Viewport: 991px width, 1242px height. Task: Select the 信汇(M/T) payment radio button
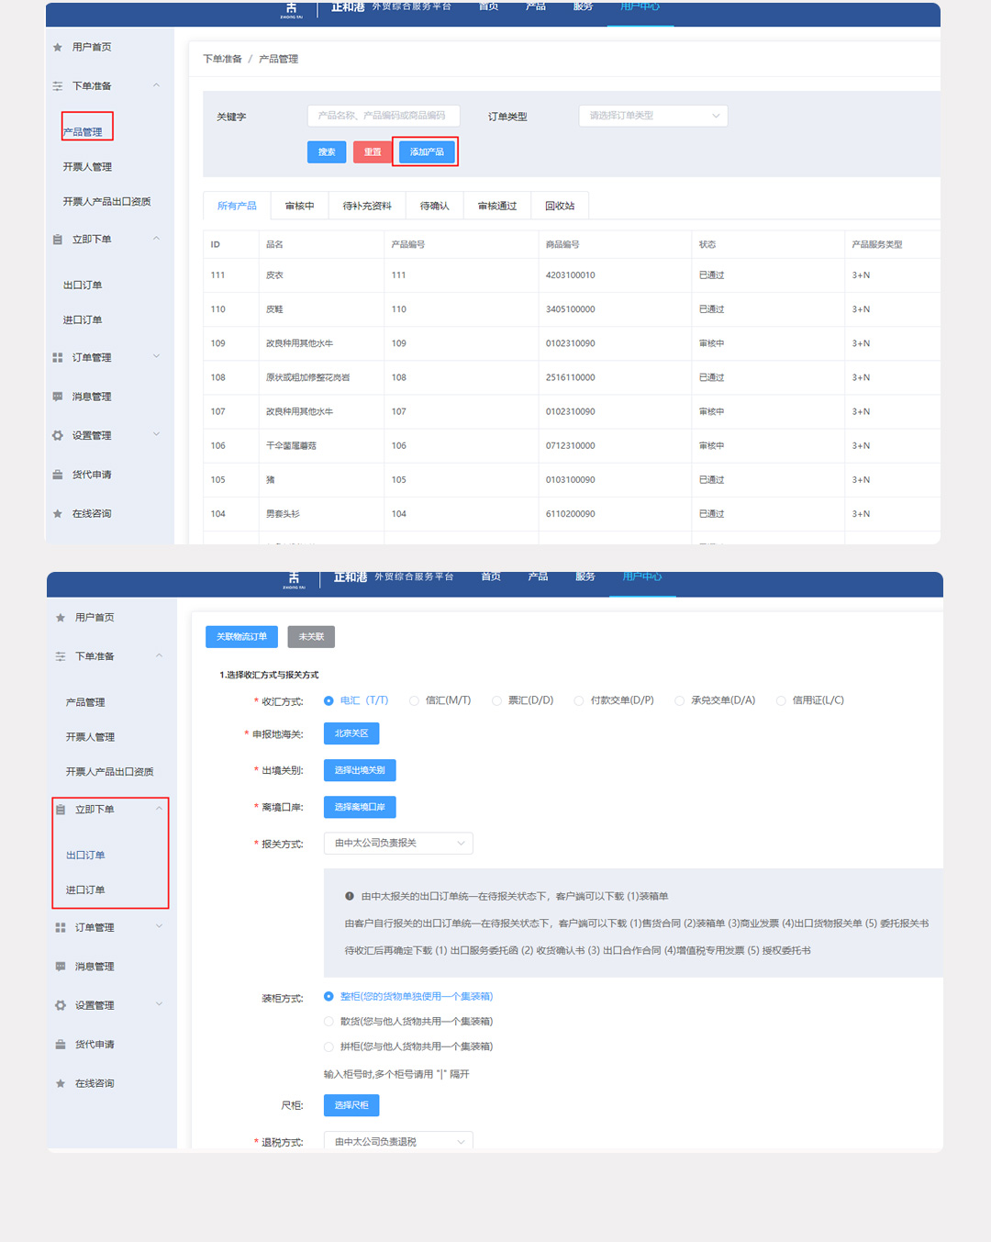(x=415, y=700)
